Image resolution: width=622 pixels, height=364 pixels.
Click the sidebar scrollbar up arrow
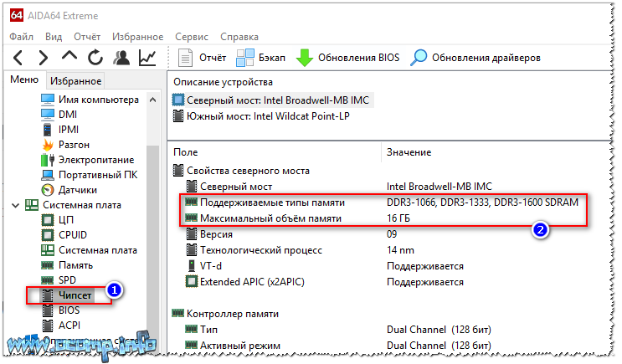(152, 100)
